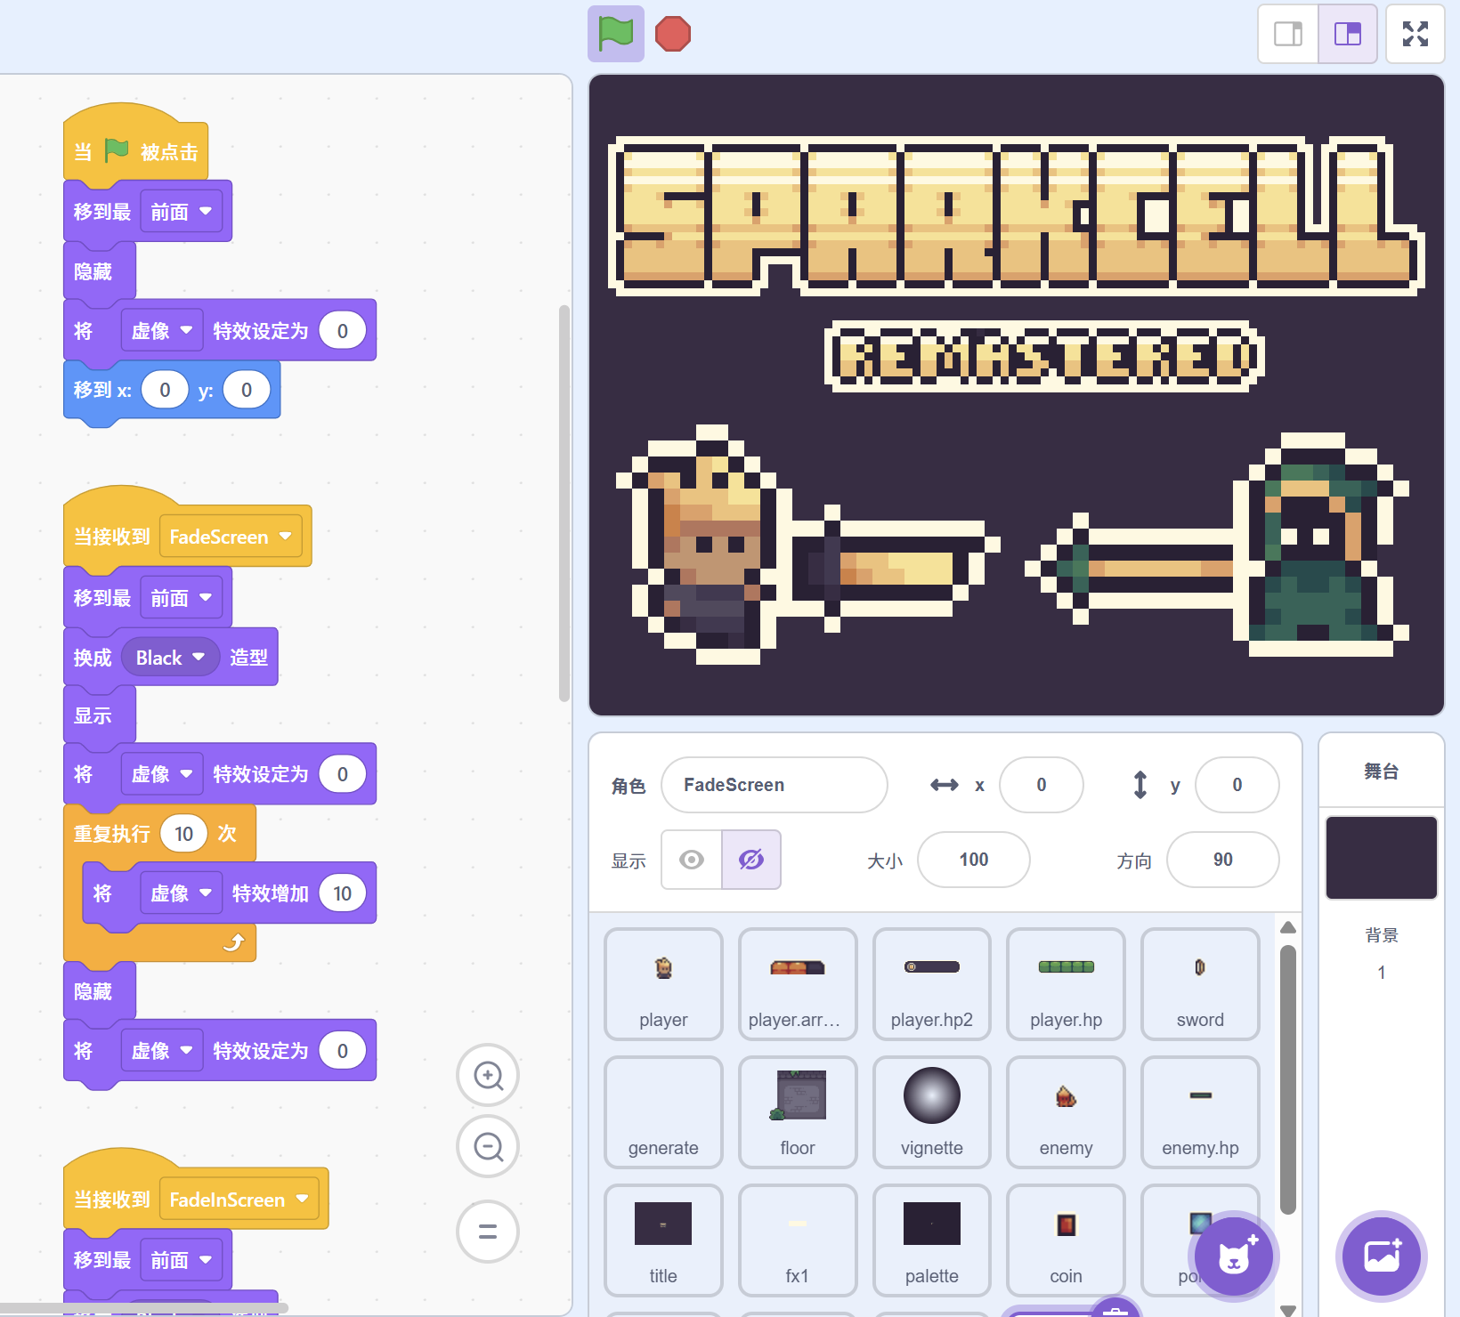The height and width of the screenshot is (1317, 1460).
Task: Click the 舞台 stage panel header
Action: pyautogui.click(x=1382, y=772)
